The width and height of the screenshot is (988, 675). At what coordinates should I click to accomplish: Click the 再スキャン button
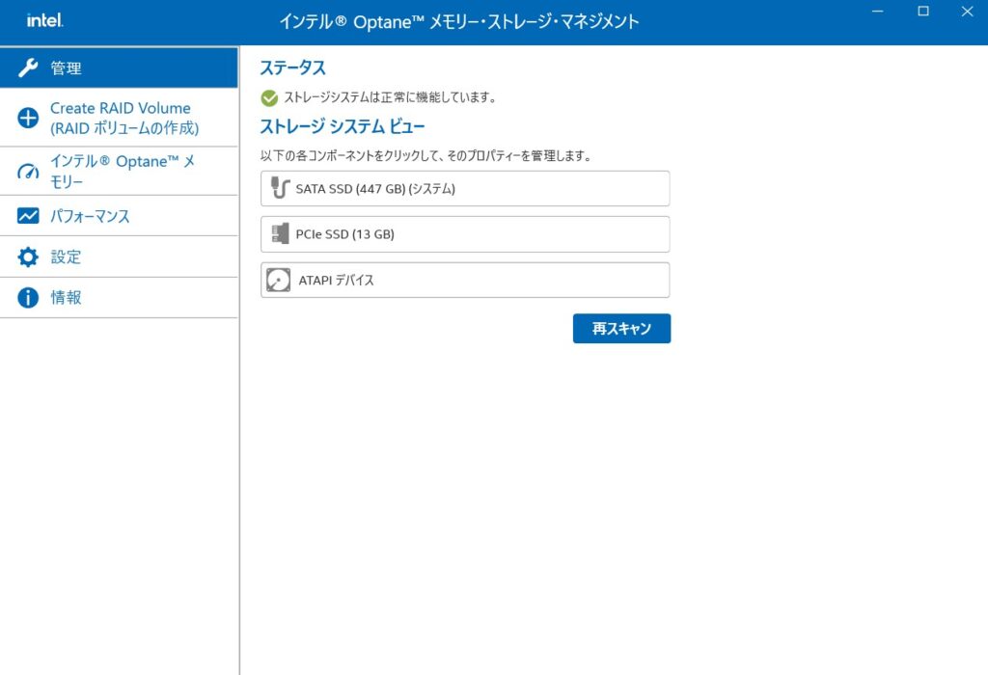coord(621,328)
